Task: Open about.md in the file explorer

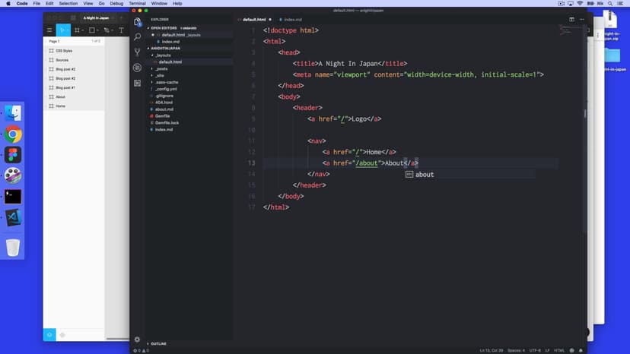Action: click(164, 109)
